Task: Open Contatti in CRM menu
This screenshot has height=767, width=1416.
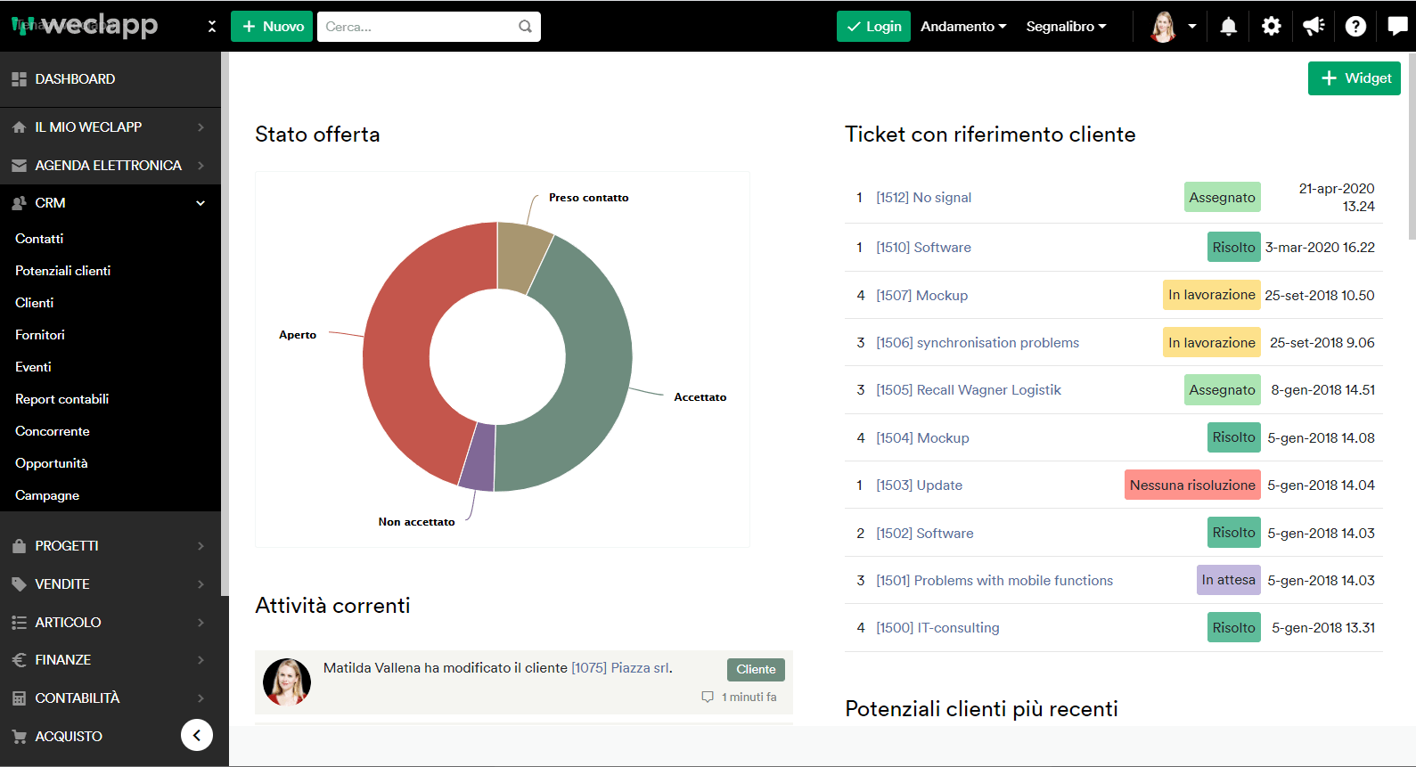Action: tap(39, 239)
